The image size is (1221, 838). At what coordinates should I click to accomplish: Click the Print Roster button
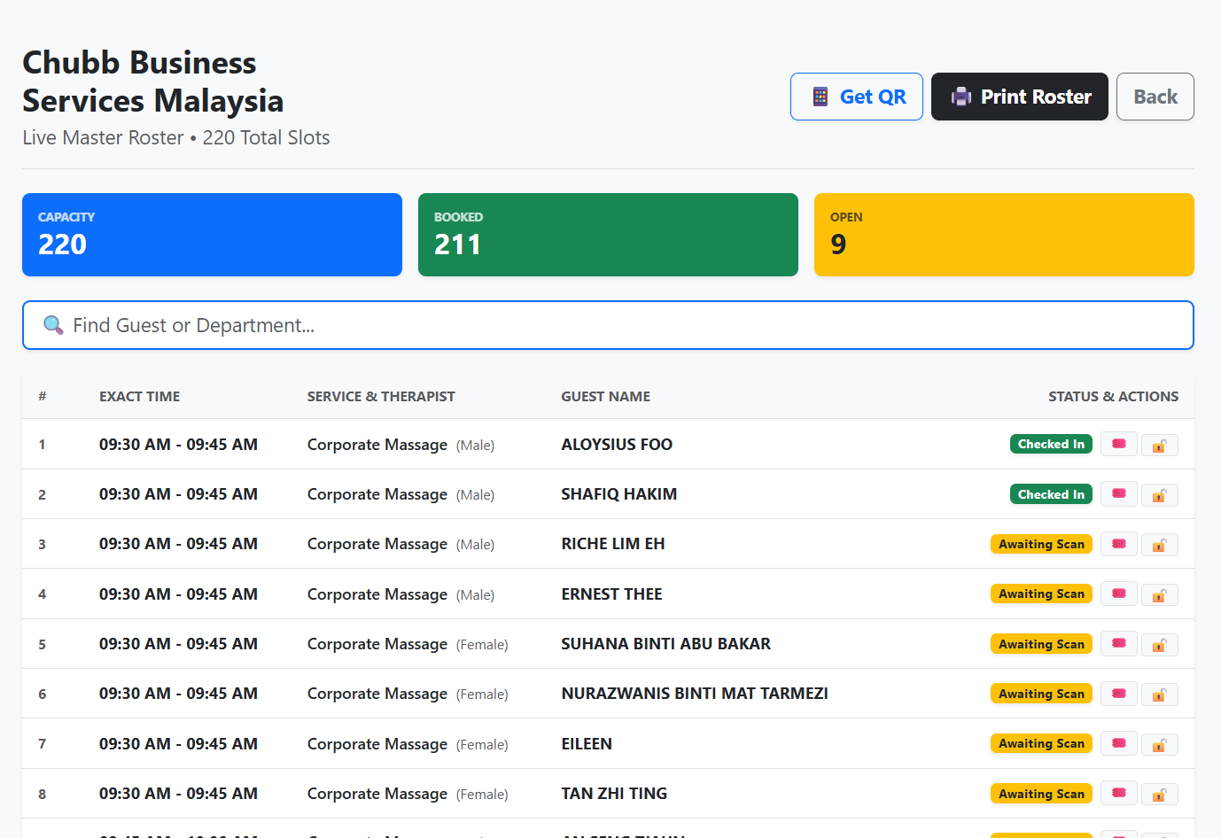point(1020,97)
